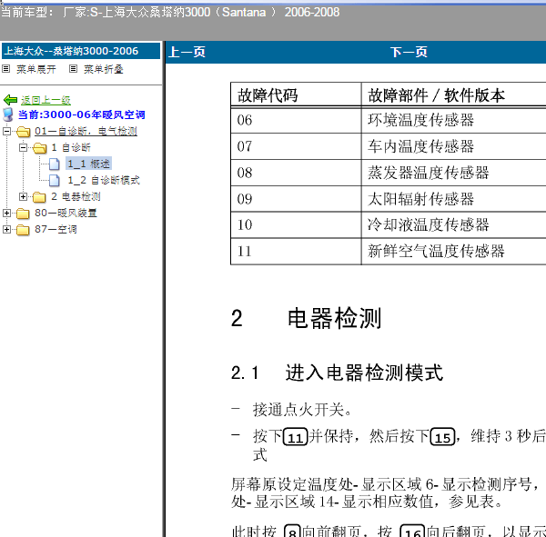The image size is (546, 537).
Task: Click the page icon for 1_1 概述
Action: [x=54, y=164]
